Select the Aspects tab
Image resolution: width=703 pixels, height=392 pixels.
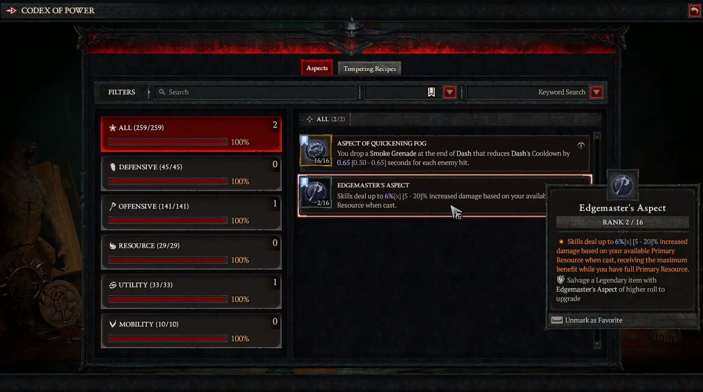[317, 68]
